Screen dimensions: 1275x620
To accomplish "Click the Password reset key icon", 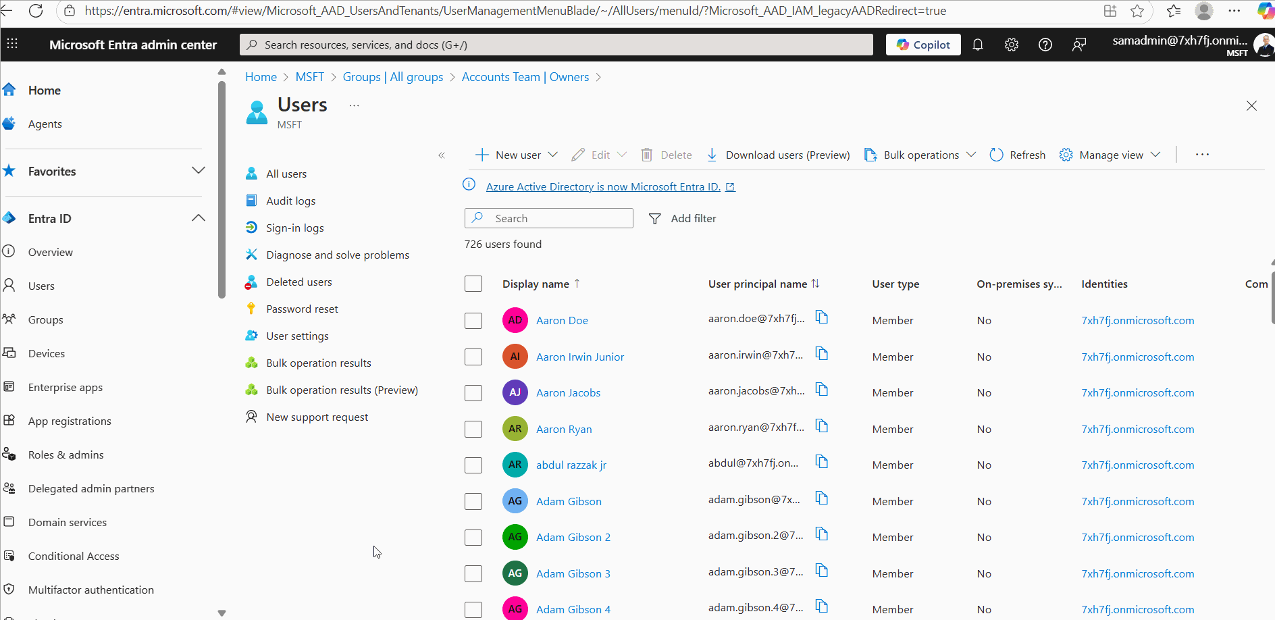I will (x=251, y=308).
